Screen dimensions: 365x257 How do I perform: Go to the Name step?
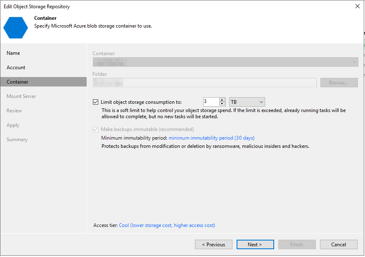(13, 53)
